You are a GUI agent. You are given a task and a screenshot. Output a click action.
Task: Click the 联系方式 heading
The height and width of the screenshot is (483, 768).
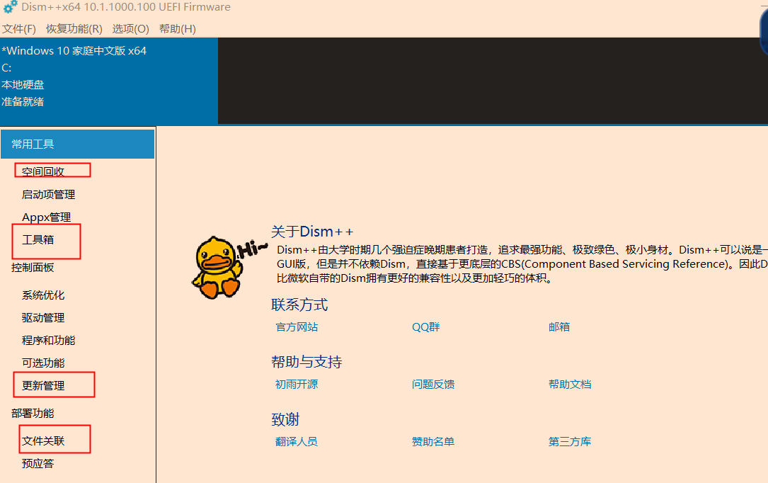coord(299,305)
